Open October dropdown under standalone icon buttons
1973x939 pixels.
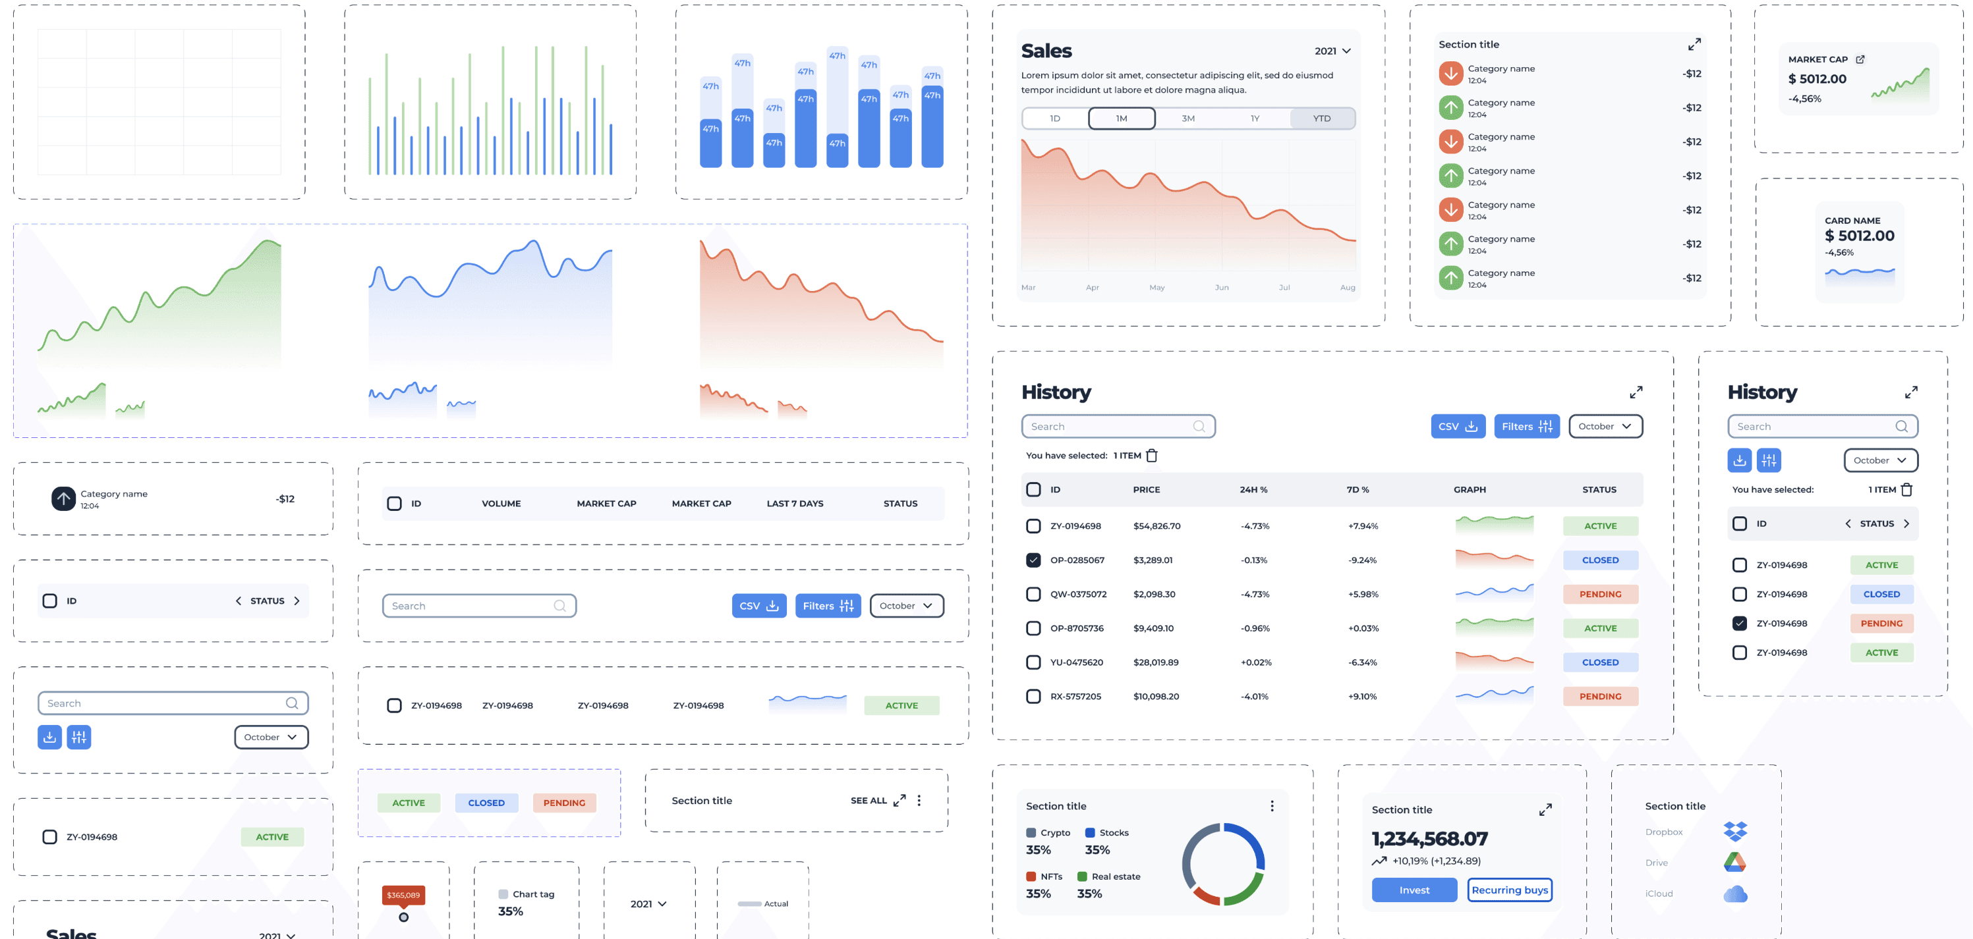[271, 737]
